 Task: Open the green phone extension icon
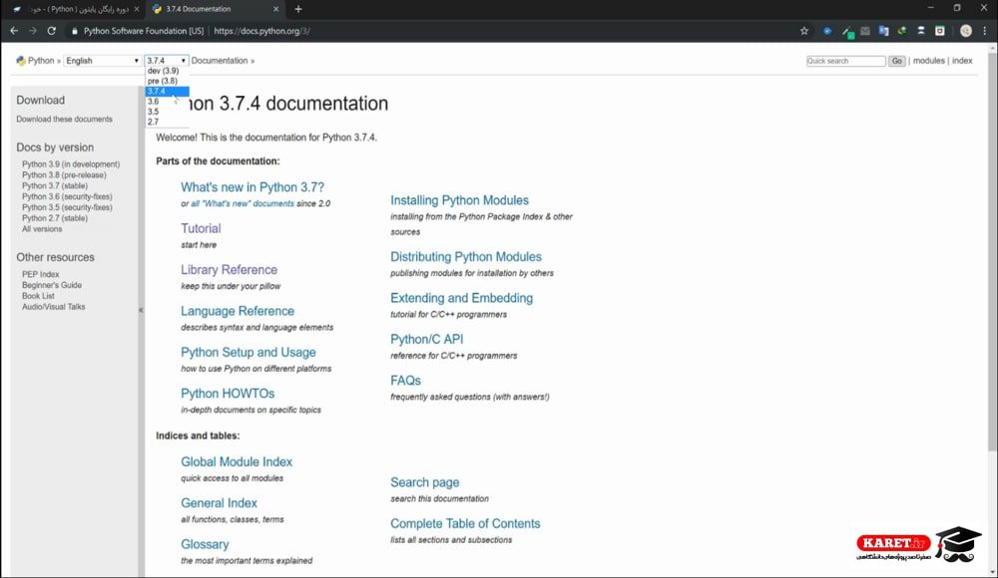point(902,31)
